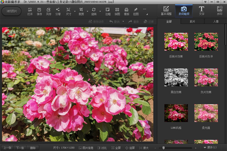Expand the 裁剪 (Crop) dropdown arrow
227x151 pixels.
coord(87,12)
